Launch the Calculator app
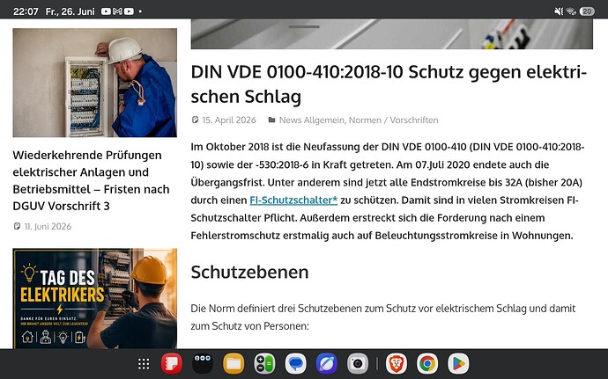Image resolution: width=608 pixels, height=379 pixels. [264, 364]
